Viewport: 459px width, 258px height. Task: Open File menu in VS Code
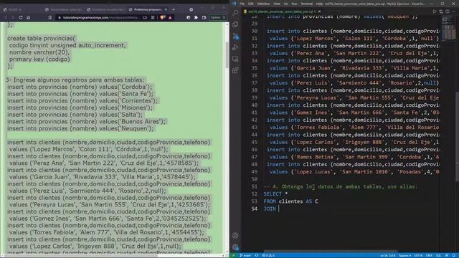click(242, 4)
